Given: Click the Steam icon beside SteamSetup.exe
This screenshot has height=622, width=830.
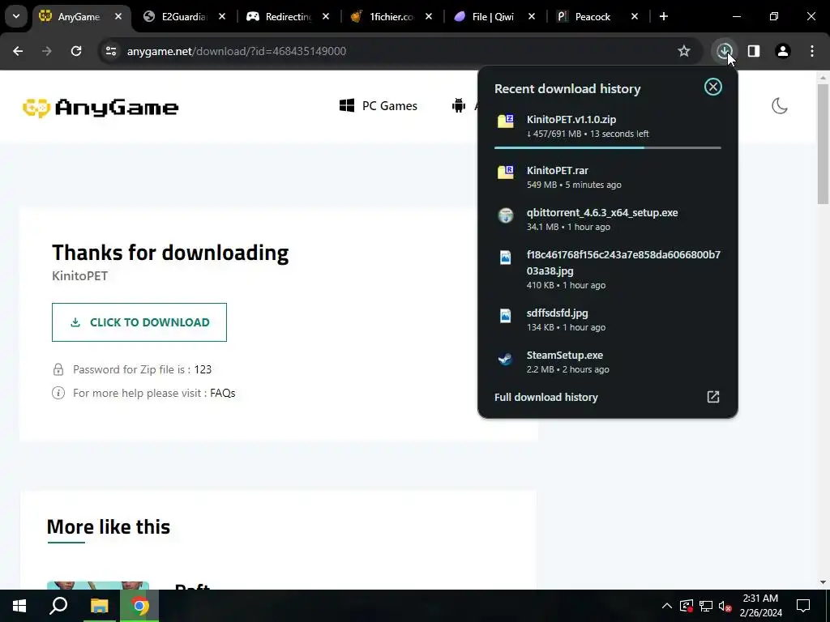Looking at the screenshot, I should coord(506,359).
